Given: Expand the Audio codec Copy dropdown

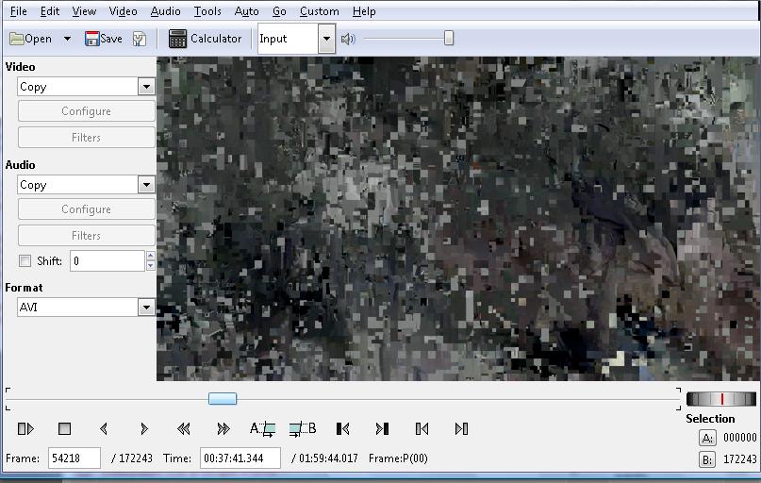Looking at the screenshot, I should [x=146, y=185].
